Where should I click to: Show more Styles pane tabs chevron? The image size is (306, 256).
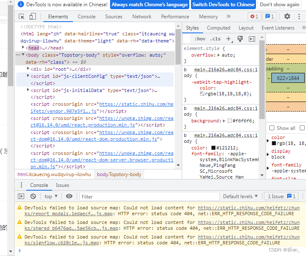pyautogui.click(x=303, y=27)
